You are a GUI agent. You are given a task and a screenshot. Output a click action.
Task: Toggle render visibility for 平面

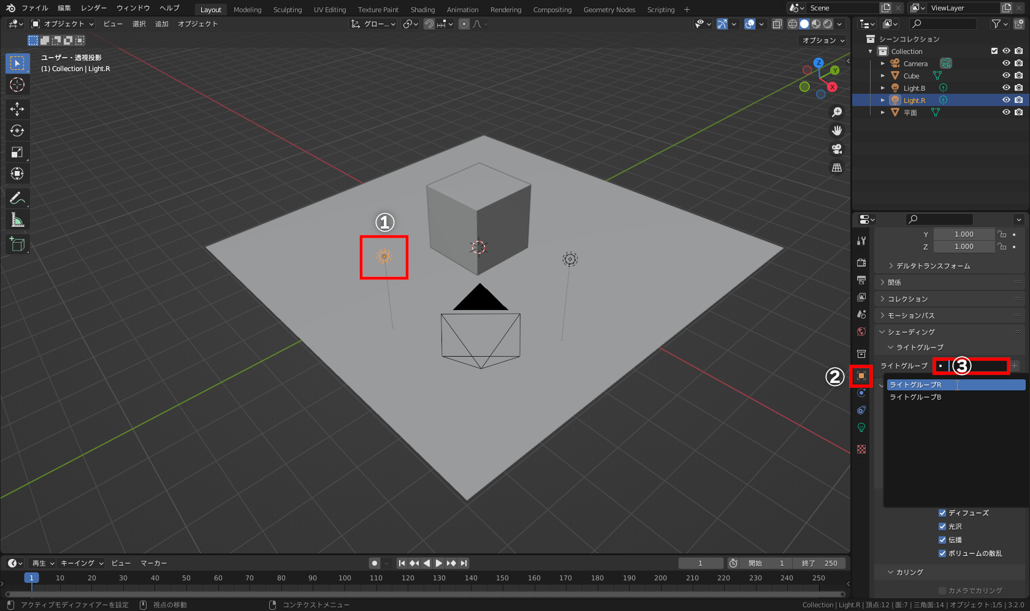coord(1018,112)
